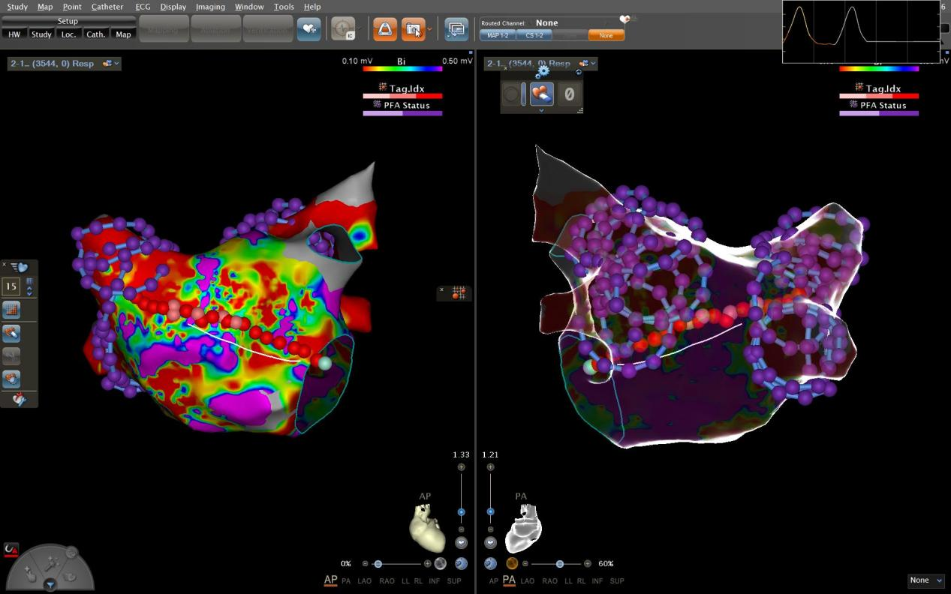
Task: Open the Catheter menu
Action: (107, 7)
